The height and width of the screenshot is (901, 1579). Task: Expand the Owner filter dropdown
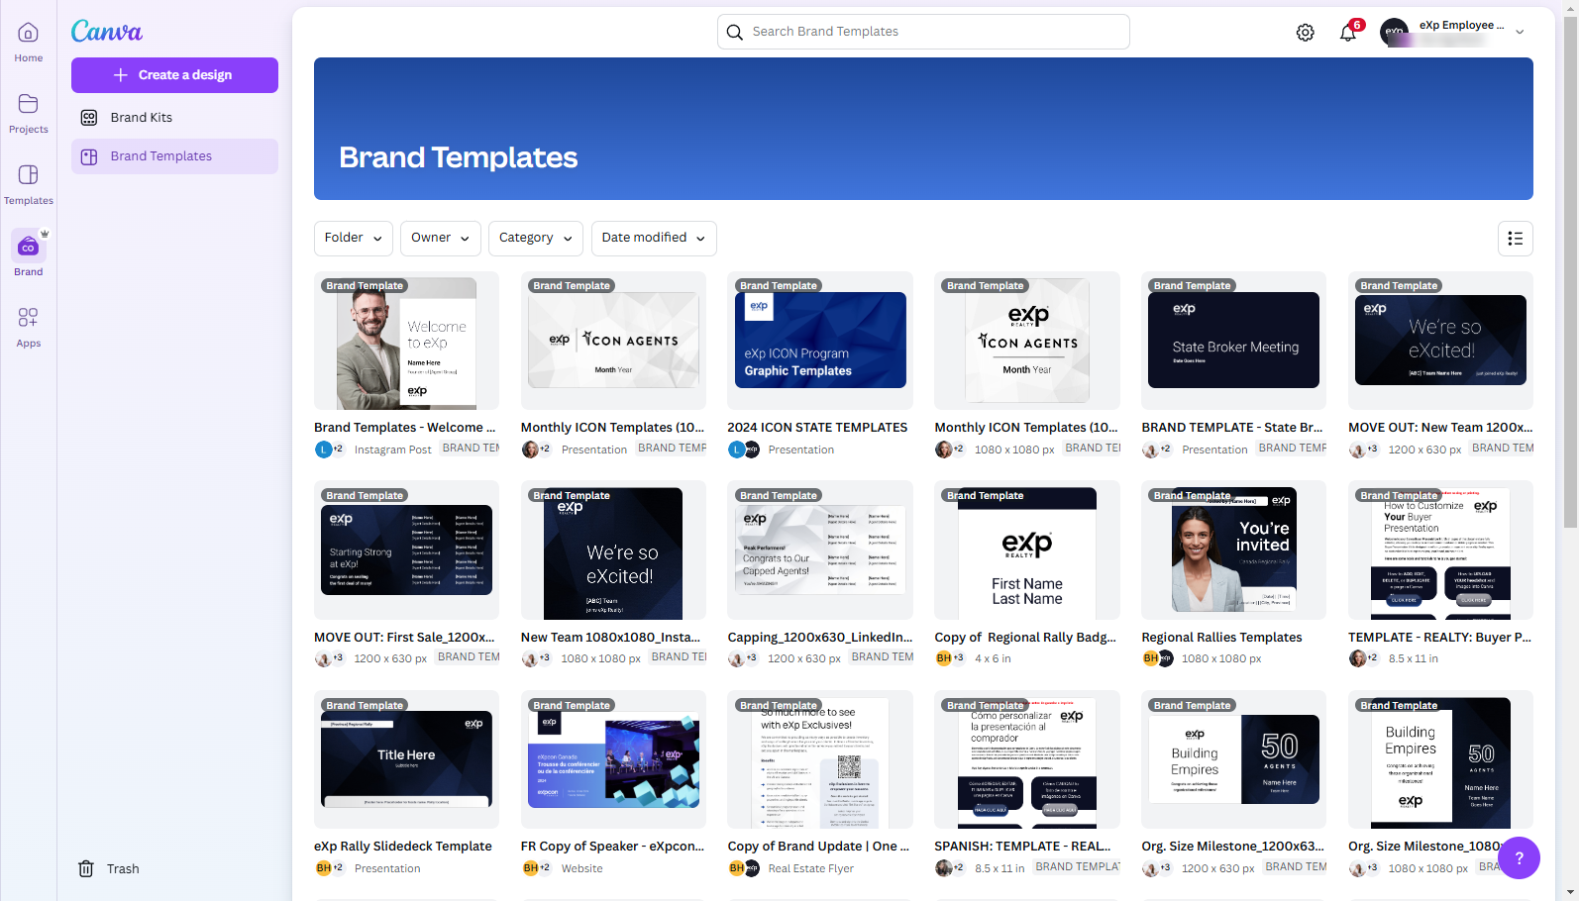pos(442,239)
